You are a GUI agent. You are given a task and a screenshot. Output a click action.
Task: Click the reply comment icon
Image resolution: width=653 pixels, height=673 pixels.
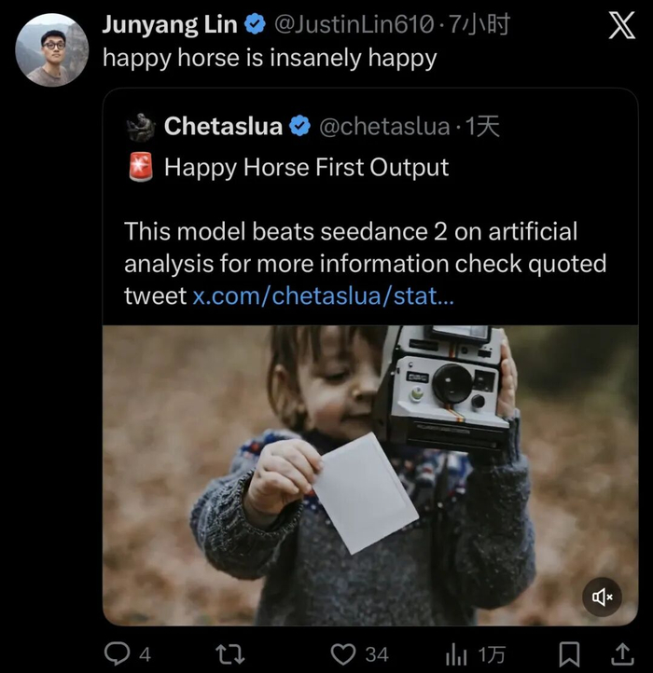(x=117, y=653)
